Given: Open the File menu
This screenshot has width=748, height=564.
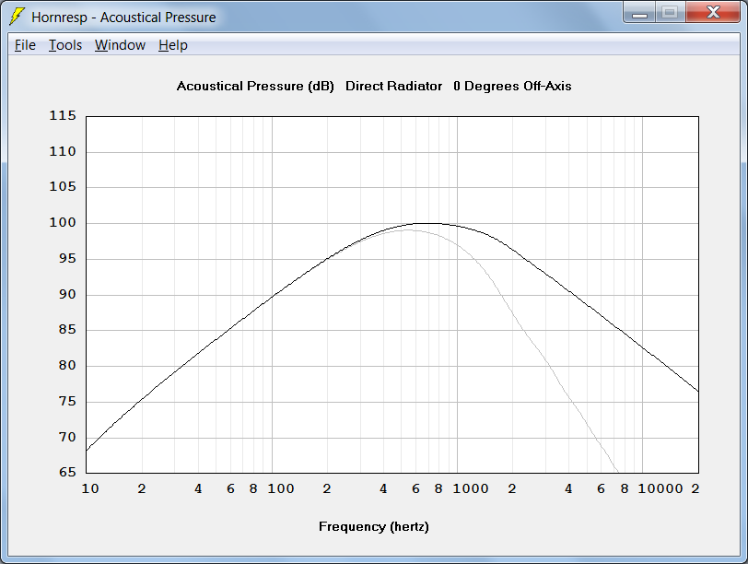Looking at the screenshot, I should (25, 45).
